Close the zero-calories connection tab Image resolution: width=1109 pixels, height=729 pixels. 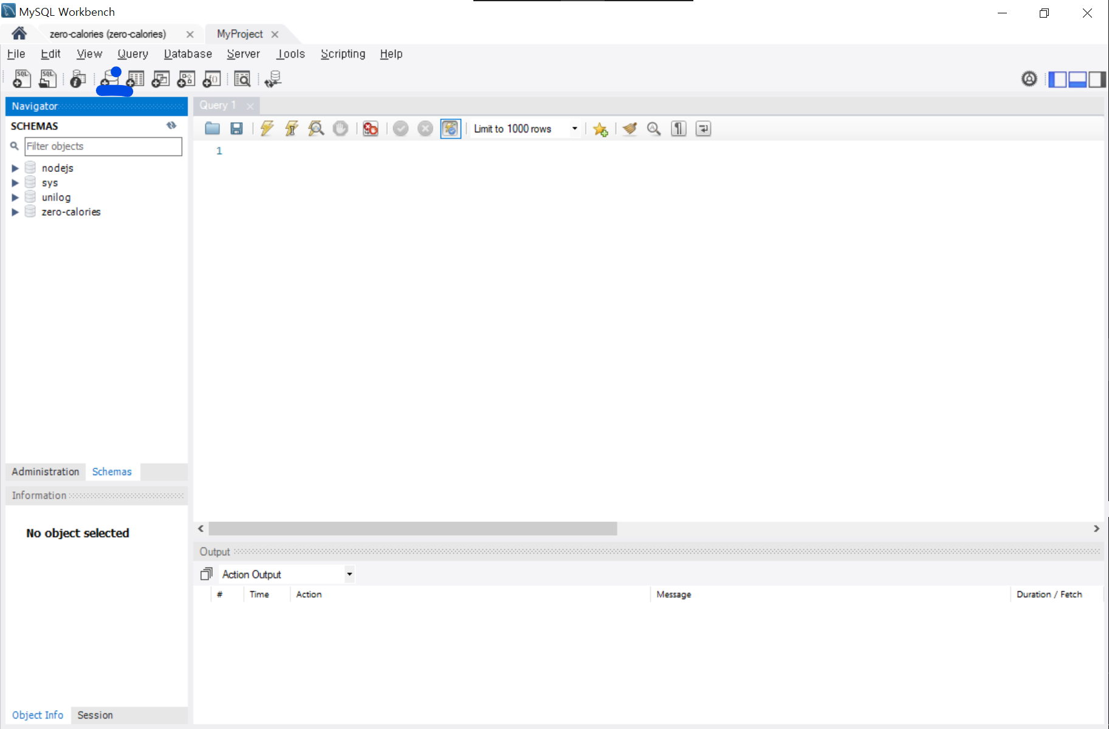coord(190,34)
